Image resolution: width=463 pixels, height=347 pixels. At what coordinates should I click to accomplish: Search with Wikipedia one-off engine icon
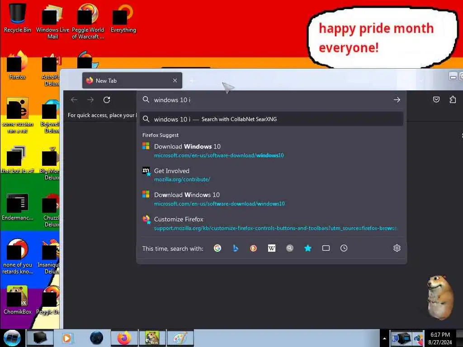(x=272, y=248)
